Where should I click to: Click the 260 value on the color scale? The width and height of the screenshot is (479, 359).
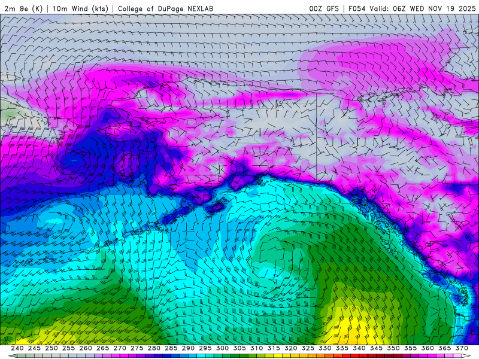point(86,348)
